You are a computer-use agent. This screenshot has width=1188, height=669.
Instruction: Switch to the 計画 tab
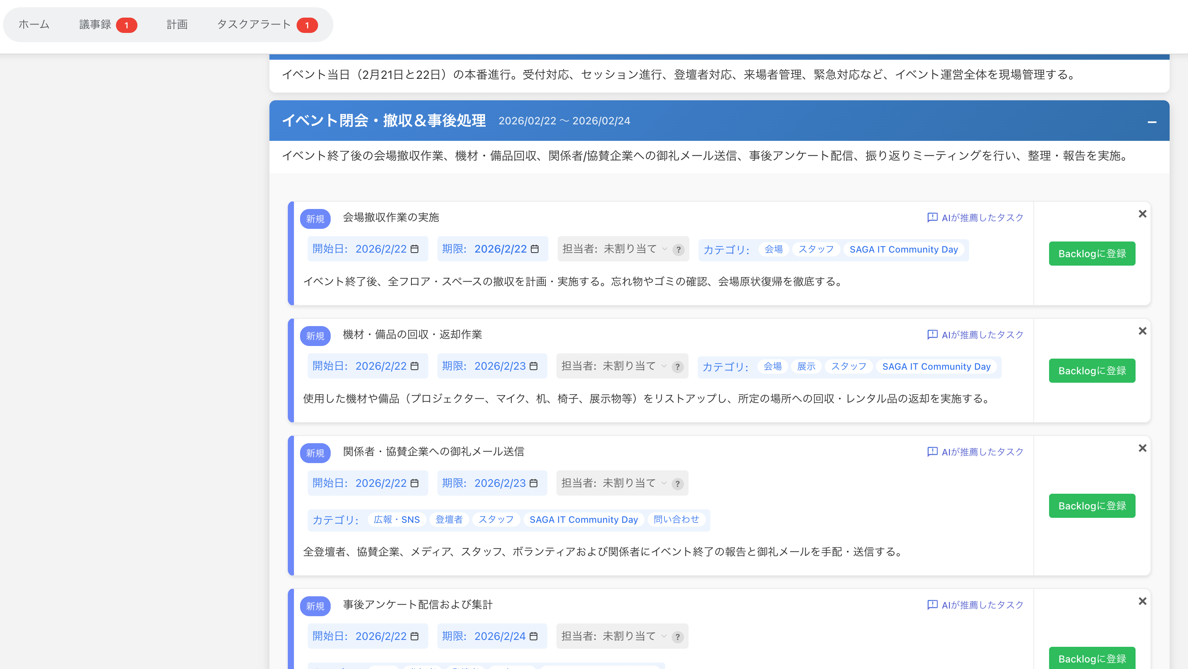click(x=177, y=24)
